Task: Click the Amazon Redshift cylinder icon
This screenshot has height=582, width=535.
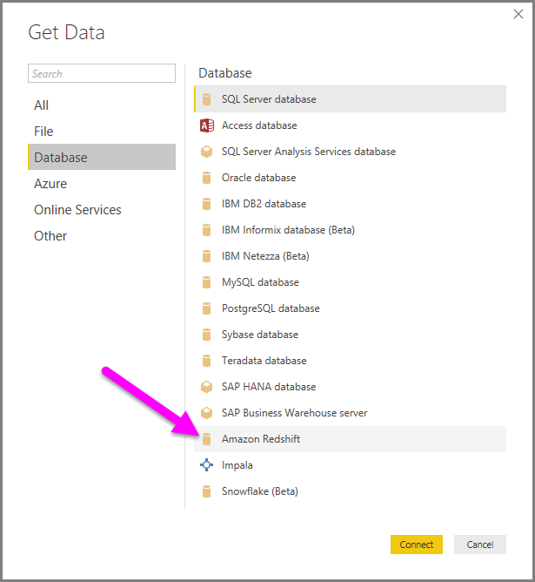Action: (207, 439)
